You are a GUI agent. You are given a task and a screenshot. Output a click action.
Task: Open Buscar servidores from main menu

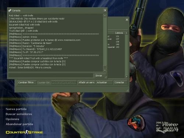[x=19, y=114]
